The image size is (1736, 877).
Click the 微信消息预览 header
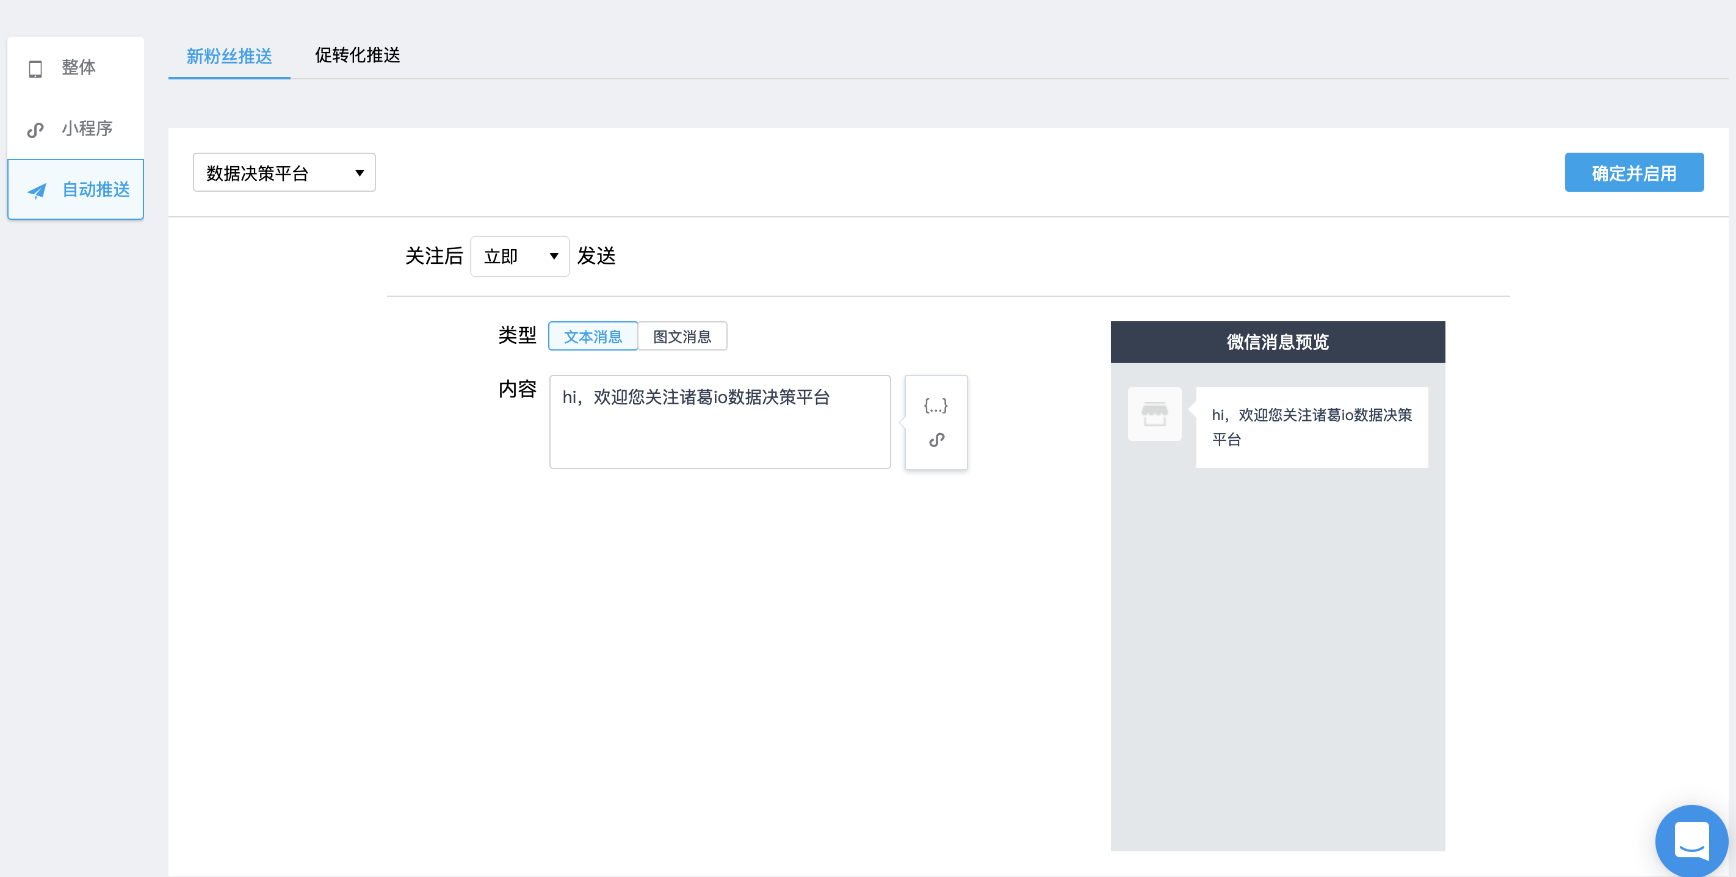1277,342
